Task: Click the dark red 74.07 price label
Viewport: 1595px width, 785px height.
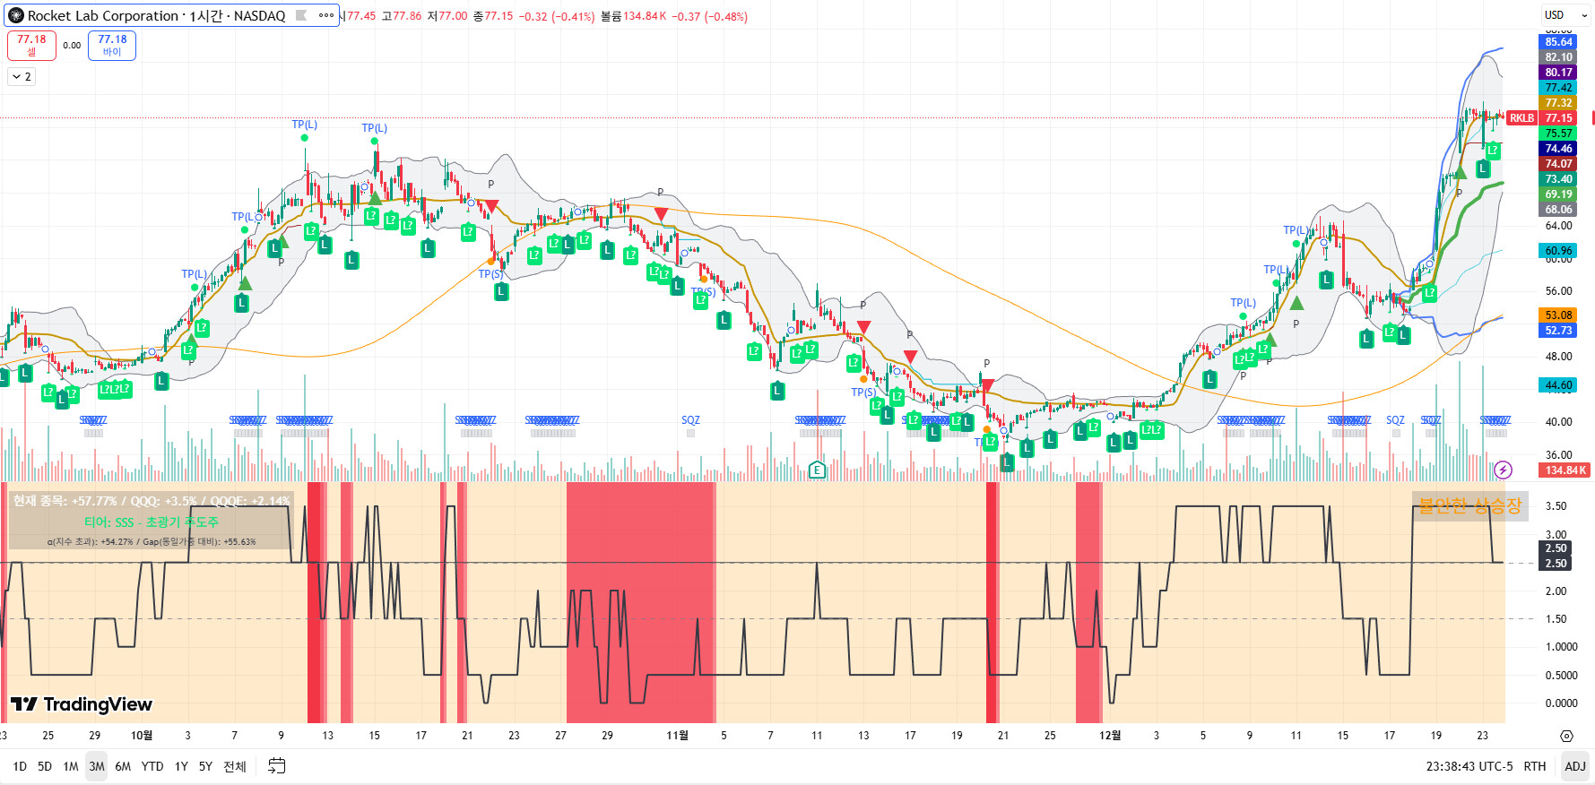Action: tap(1559, 164)
